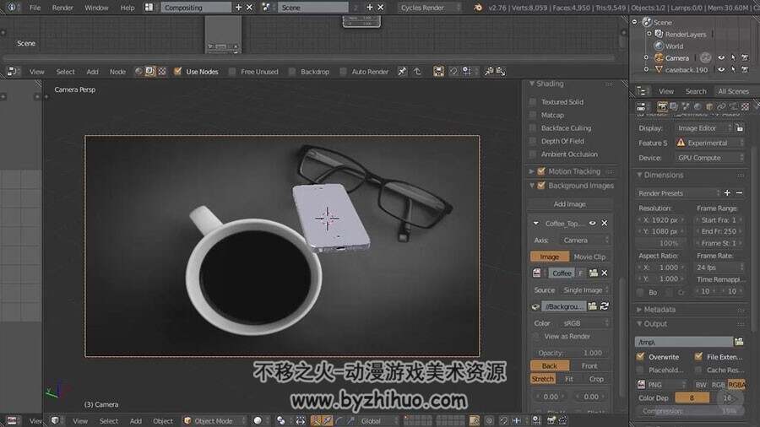
Task: Click the go to parent node tree icon
Action: click(x=417, y=72)
